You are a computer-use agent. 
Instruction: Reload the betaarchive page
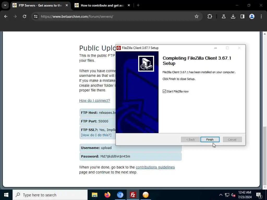25,16
